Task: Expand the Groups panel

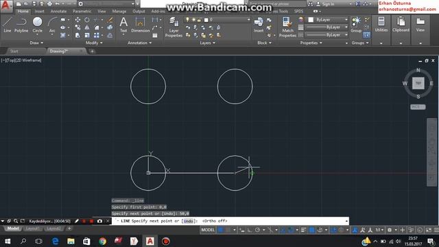Action: point(360,43)
